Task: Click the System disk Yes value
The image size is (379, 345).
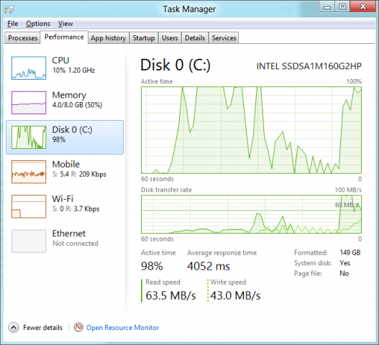Action: pyautogui.click(x=344, y=263)
